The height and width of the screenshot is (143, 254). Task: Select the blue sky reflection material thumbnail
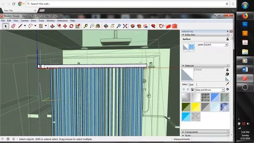225,107
